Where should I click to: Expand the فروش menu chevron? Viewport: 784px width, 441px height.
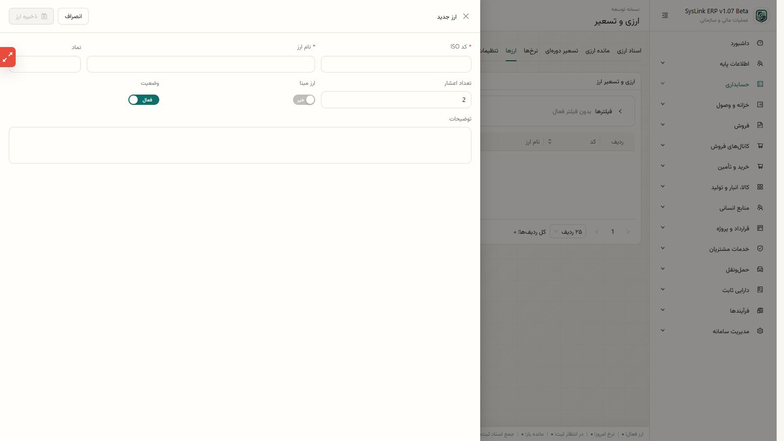click(662, 125)
